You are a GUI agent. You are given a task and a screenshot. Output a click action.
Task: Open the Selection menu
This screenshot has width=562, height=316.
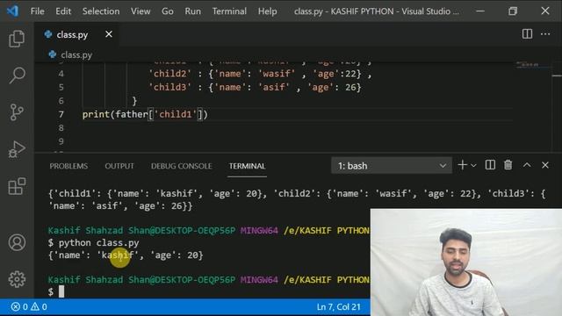click(101, 11)
